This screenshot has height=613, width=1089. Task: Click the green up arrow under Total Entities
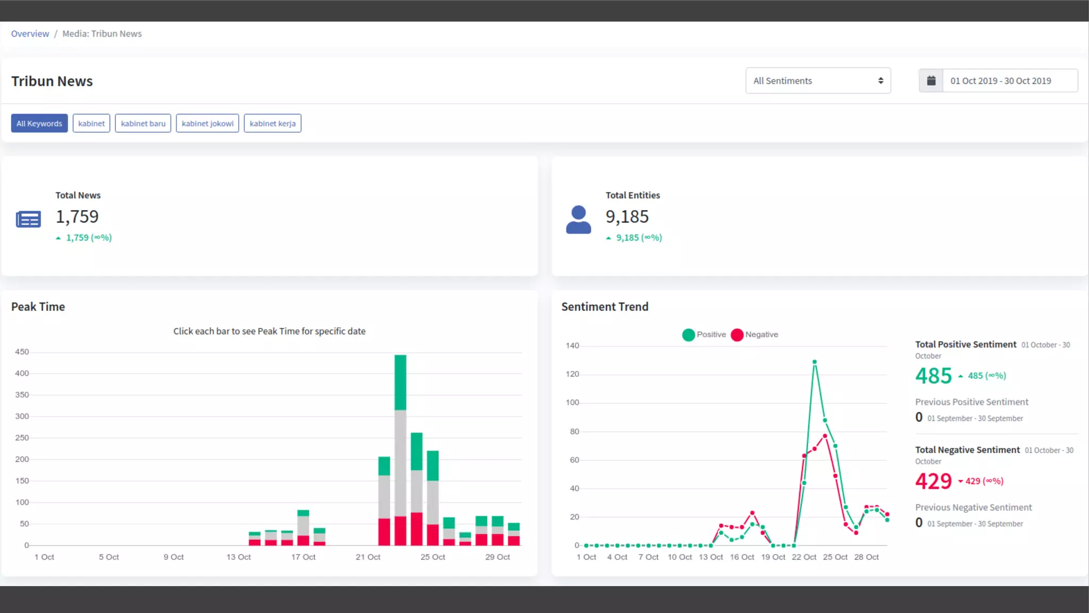point(608,238)
